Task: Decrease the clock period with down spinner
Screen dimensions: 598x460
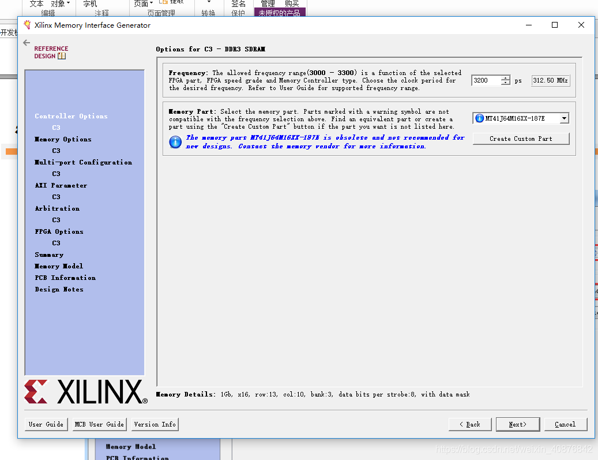Action: point(505,83)
